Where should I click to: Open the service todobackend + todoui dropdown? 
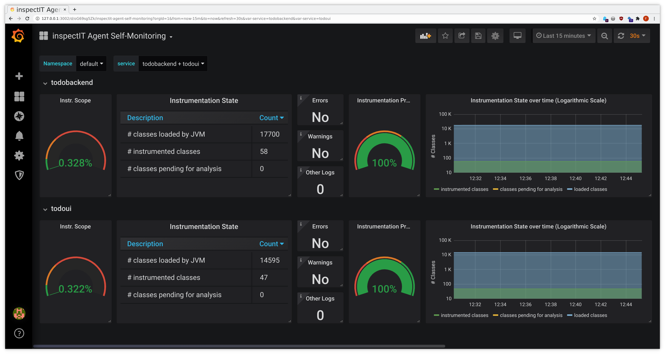pos(173,64)
